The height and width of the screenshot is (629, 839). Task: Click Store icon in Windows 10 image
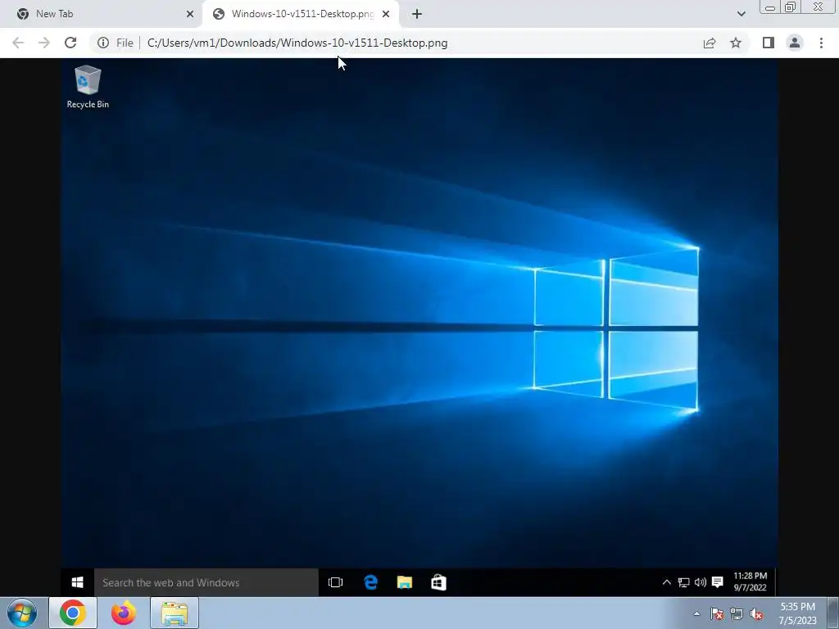coord(439,582)
